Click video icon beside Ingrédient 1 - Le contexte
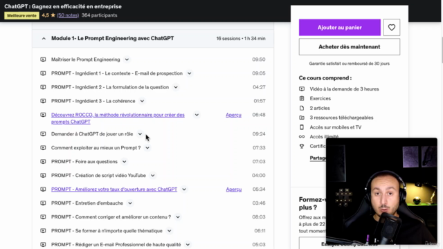This screenshot has height=249, width=443. (x=43, y=73)
